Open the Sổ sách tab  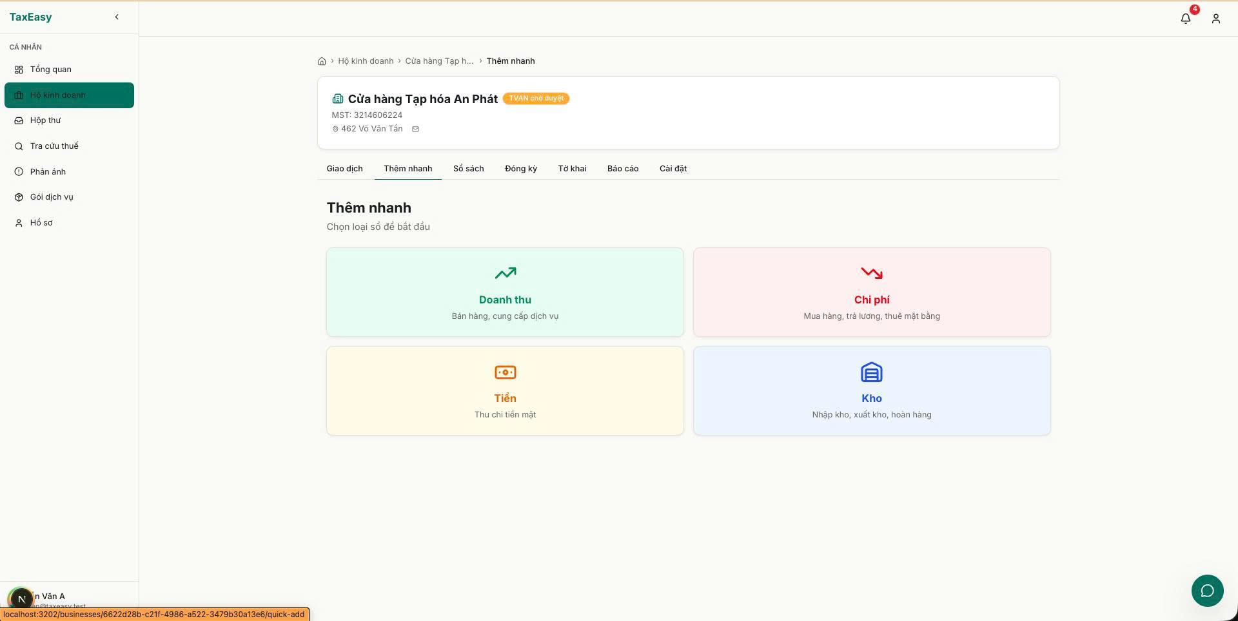(x=468, y=169)
